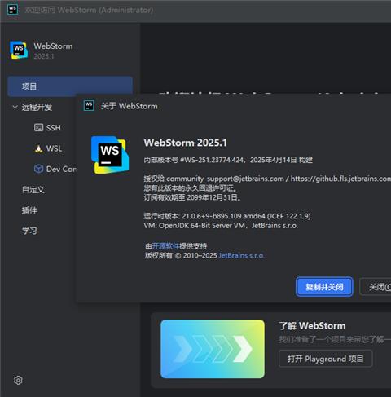Click the Dev Containers cube icon

pos(38,169)
